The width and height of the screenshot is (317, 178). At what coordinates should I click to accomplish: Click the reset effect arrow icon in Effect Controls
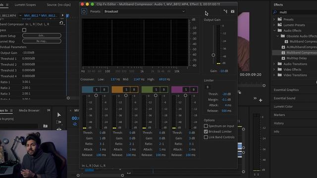click(61, 23)
